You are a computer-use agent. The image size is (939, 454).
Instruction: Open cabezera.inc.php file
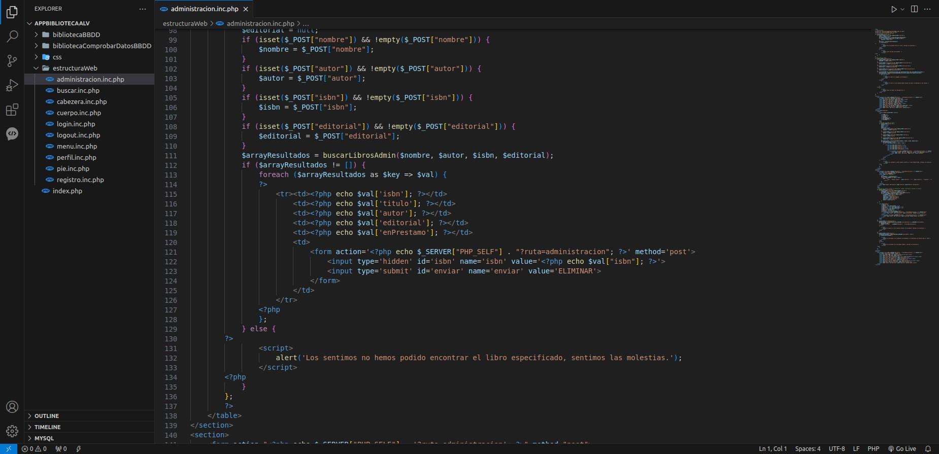point(89,101)
